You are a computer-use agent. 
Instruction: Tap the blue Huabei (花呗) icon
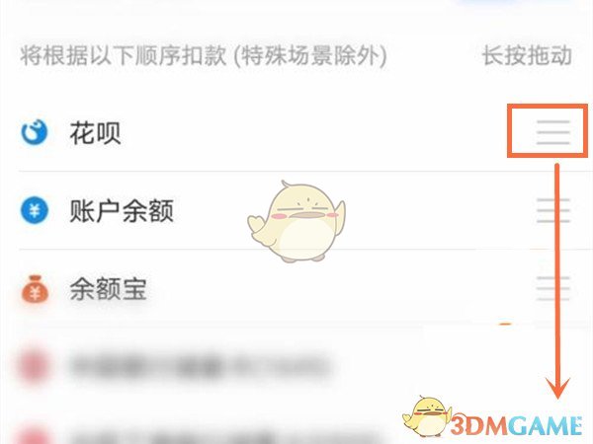click(35, 132)
